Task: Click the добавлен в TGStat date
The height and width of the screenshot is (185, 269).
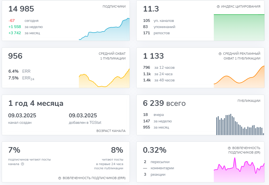Action: (83, 116)
